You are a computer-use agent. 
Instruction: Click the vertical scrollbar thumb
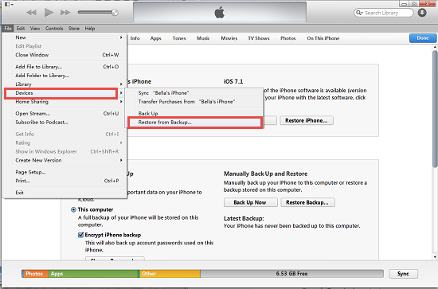click(x=435, y=109)
